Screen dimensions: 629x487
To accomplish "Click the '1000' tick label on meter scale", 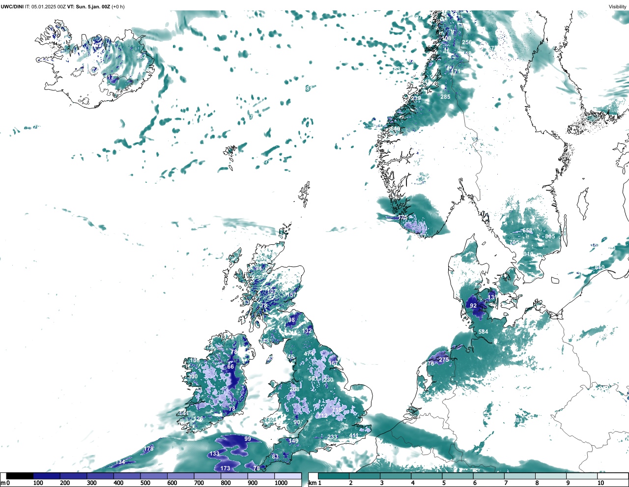I will click(281, 483).
